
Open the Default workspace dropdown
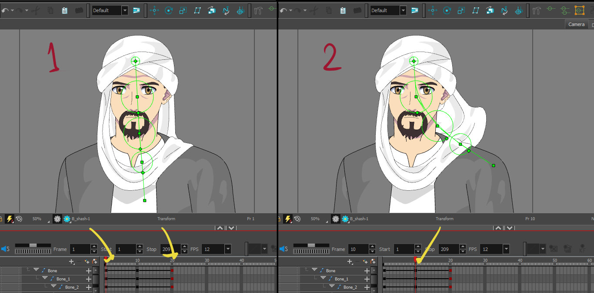click(x=125, y=10)
